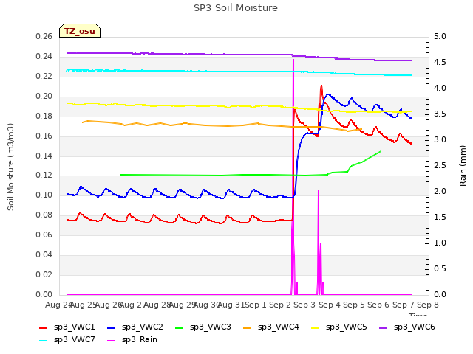Click the purple sp3_VWC6 legend swatch
473x354 pixels.
click(383, 327)
